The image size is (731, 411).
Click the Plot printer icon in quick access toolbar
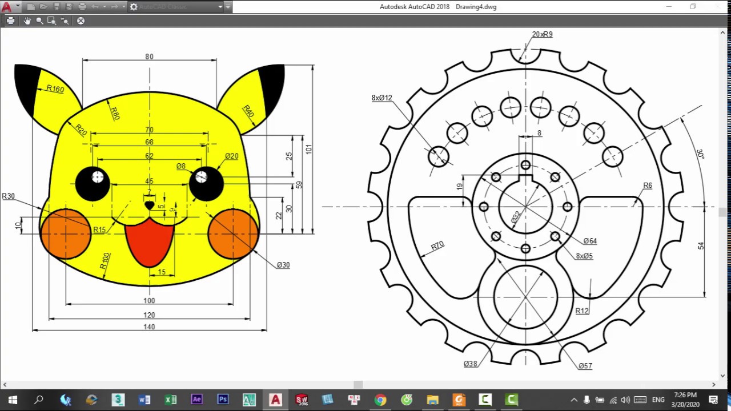82,7
